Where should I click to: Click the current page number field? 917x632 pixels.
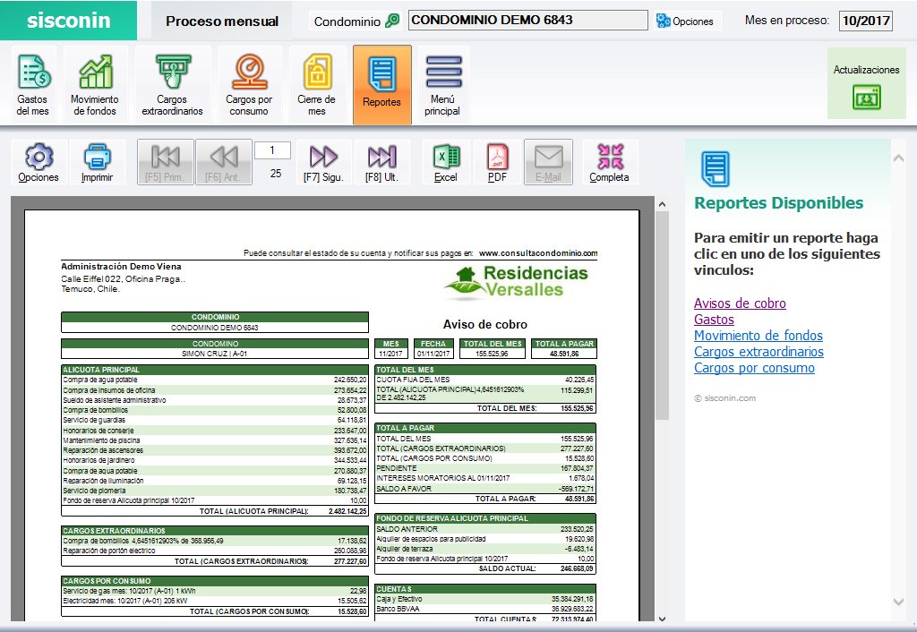(272, 150)
